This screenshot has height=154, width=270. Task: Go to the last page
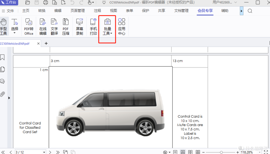[x=58, y=152]
